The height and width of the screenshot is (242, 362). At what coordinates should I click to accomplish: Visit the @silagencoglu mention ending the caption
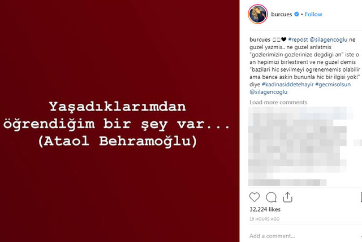click(268, 92)
